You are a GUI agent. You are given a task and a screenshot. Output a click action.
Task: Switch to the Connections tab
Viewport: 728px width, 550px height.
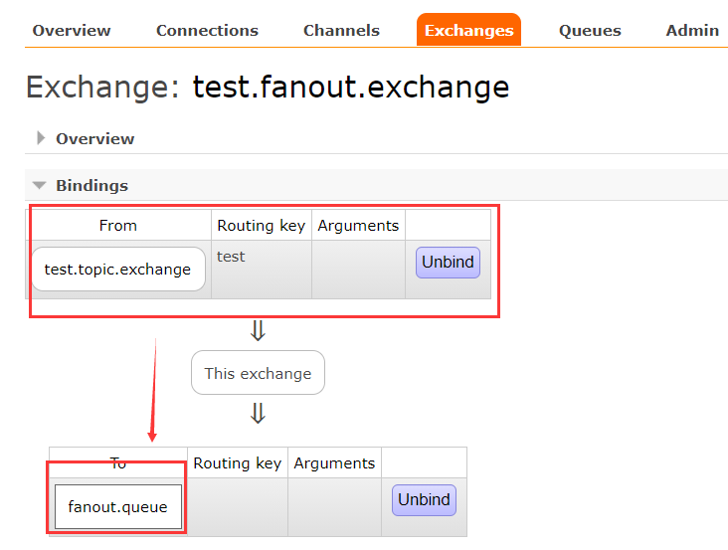(207, 30)
